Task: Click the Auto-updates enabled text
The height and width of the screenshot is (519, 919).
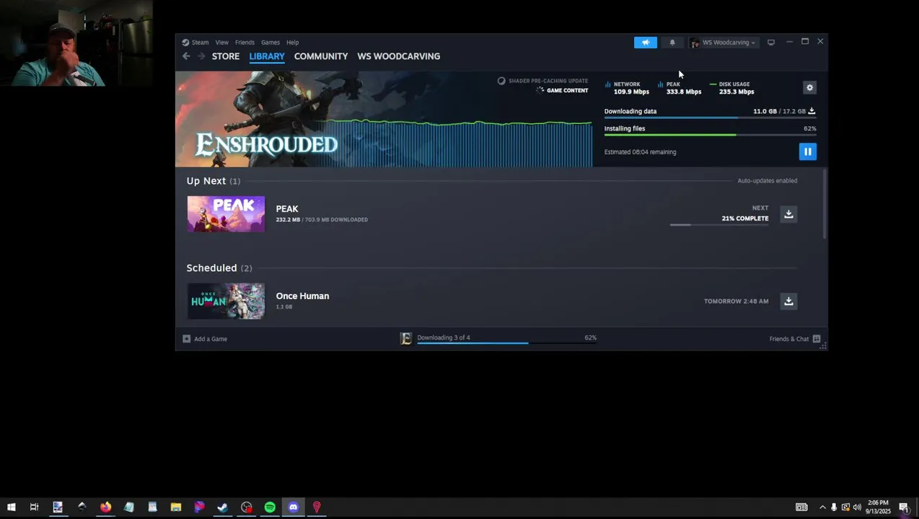Action: (x=767, y=181)
